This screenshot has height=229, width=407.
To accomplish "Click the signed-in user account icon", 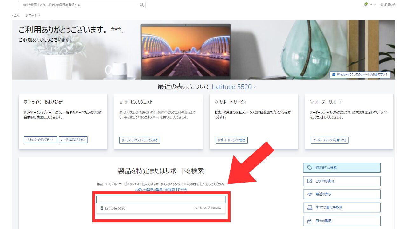I will 366,4.
